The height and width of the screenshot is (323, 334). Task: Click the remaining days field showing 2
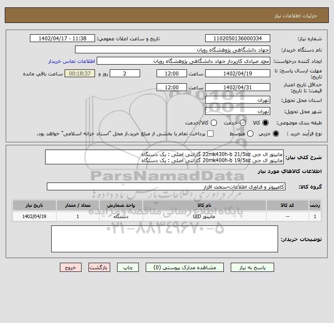[x=125, y=73]
